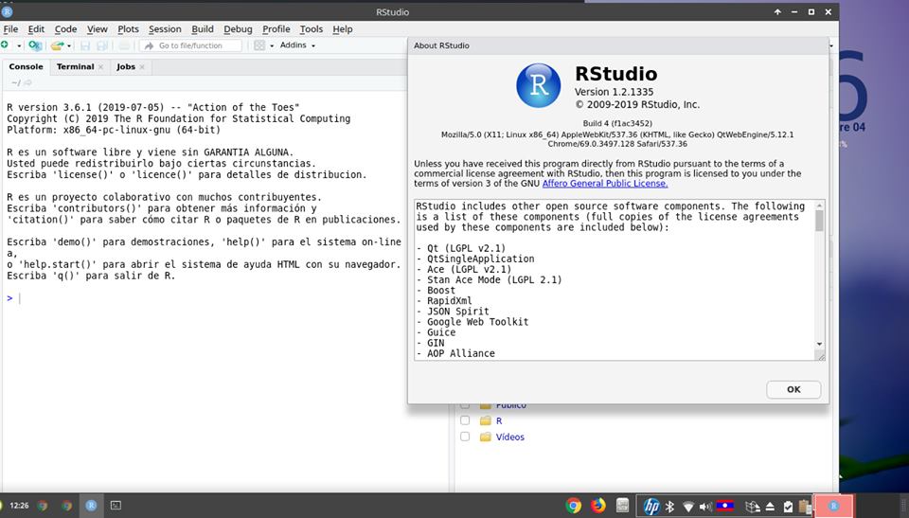909x518 pixels.
Task: Click the scroll down arrow in license list
Action: tap(819, 344)
